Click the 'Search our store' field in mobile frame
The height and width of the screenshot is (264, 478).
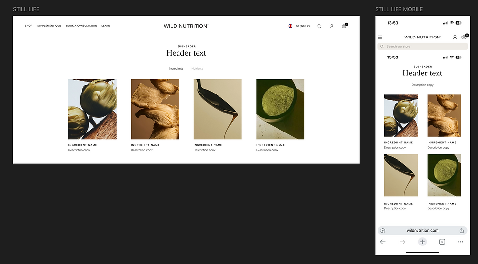coord(422,47)
